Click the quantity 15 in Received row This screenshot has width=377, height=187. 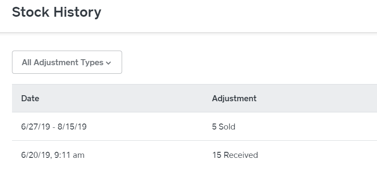[x=216, y=155]
